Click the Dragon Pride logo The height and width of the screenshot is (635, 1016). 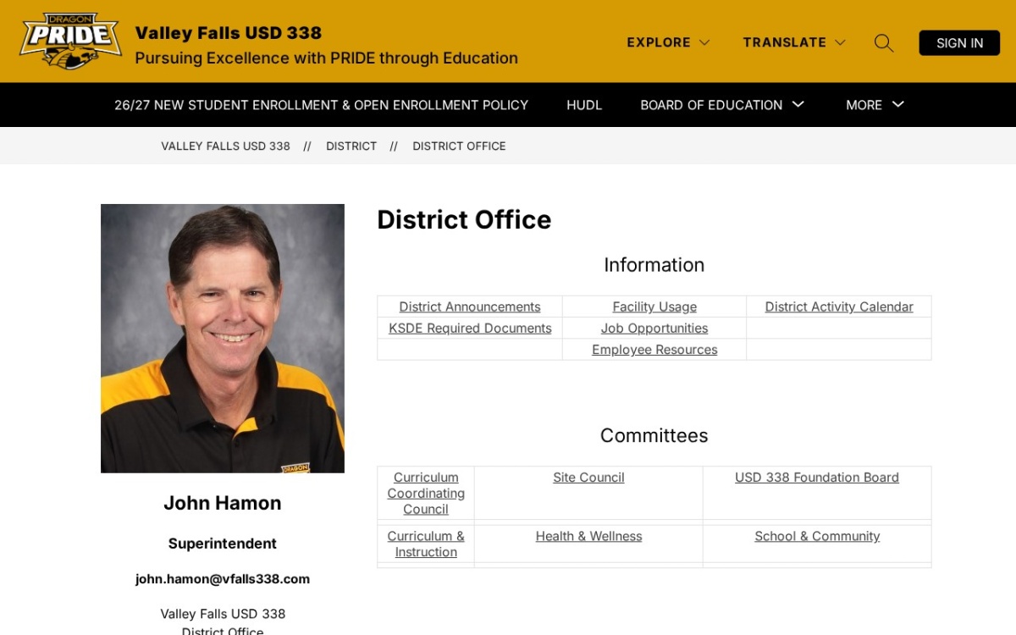tap(71, 41)
